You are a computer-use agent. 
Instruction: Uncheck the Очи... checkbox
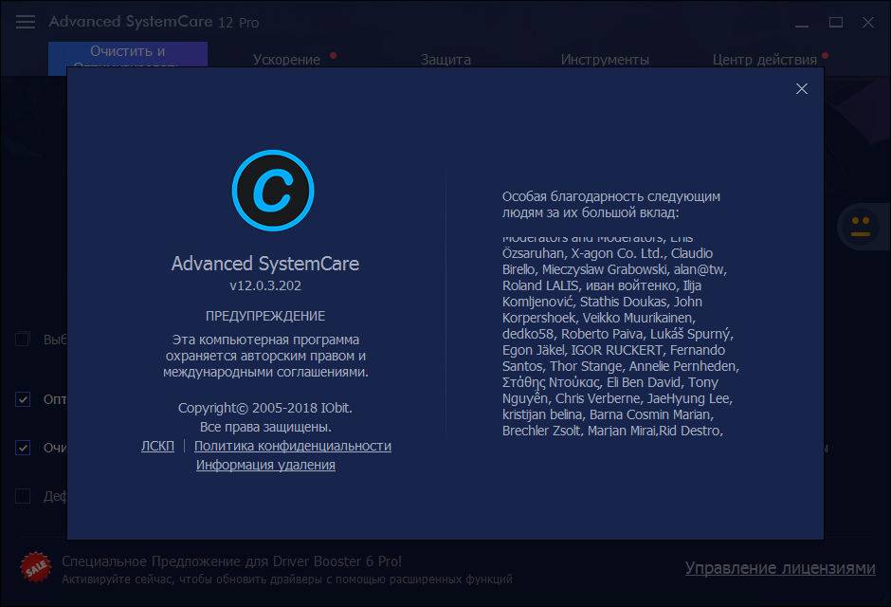pyautogui.click(x=22, y=448)
